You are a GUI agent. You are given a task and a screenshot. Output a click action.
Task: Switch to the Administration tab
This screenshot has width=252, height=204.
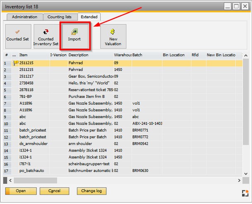24,17
